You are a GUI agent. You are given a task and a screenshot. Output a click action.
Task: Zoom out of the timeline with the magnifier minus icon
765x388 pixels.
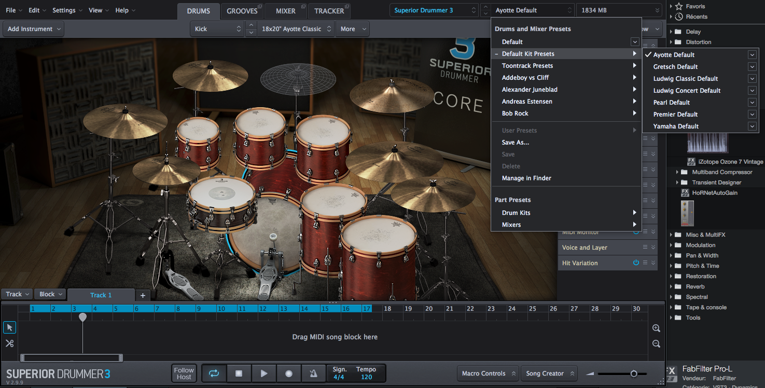pos(656,343)
